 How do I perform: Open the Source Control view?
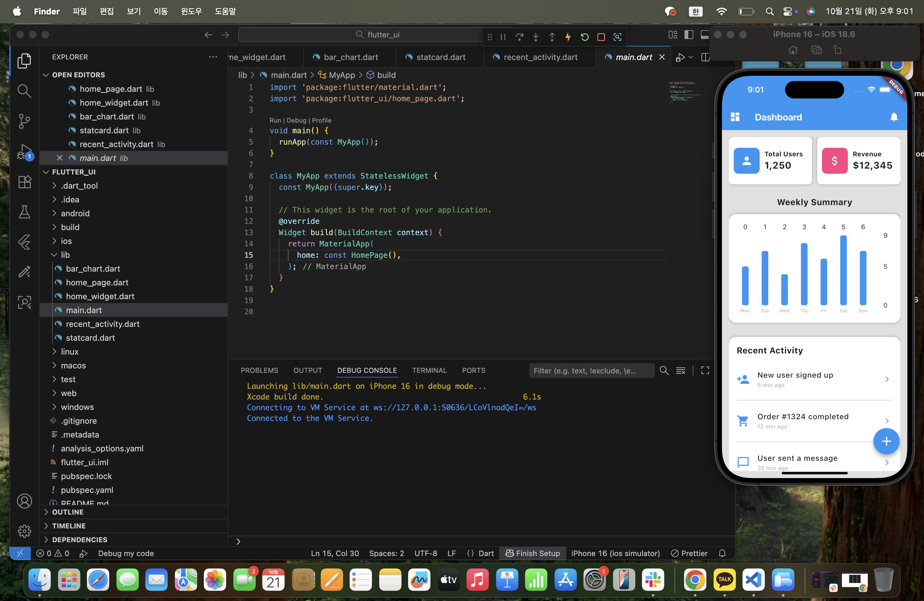pyautogui.click(x=24, y=121)
